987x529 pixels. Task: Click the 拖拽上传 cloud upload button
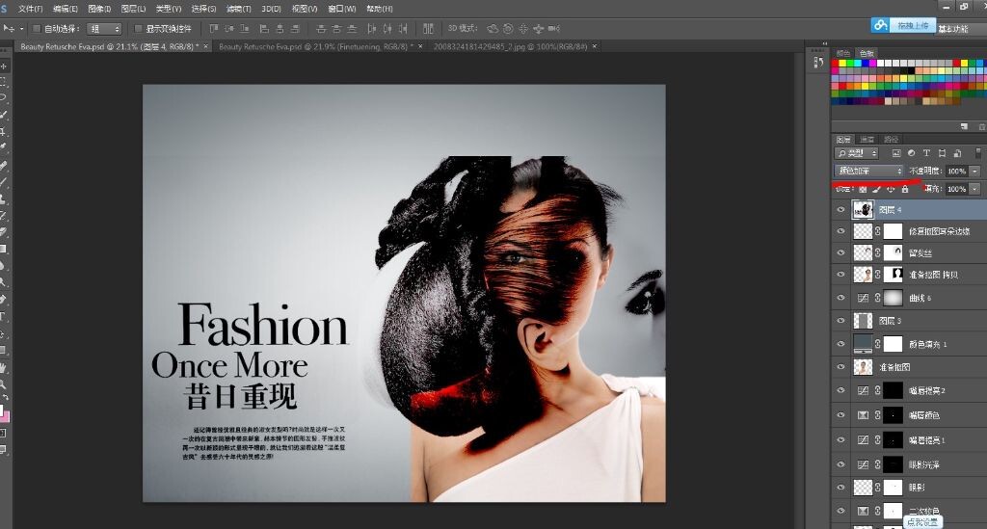click(x=904, y=25)
